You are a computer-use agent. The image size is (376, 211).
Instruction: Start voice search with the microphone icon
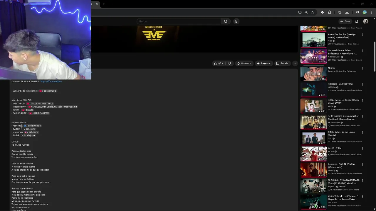tap(236, 21)
